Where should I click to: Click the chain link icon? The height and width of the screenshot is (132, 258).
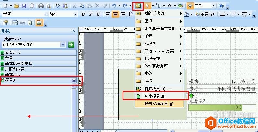[22, 23]
